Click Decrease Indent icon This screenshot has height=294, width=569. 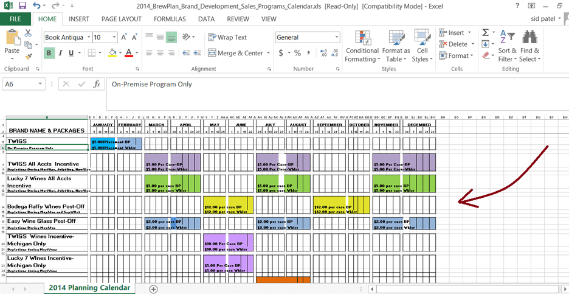point(187,53)
